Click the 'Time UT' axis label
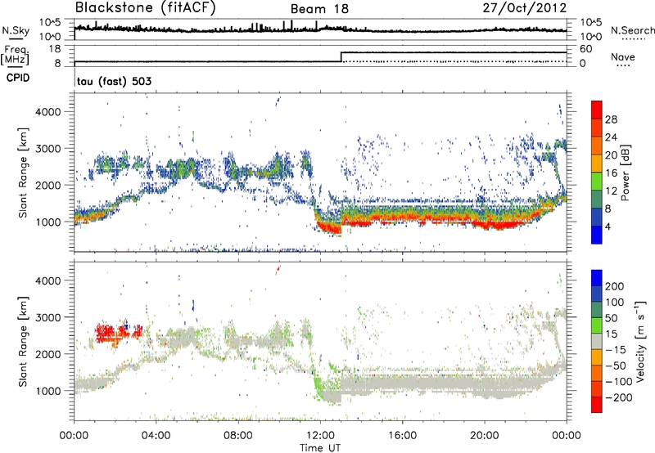 pyautogui.click(x=320, y=448)
